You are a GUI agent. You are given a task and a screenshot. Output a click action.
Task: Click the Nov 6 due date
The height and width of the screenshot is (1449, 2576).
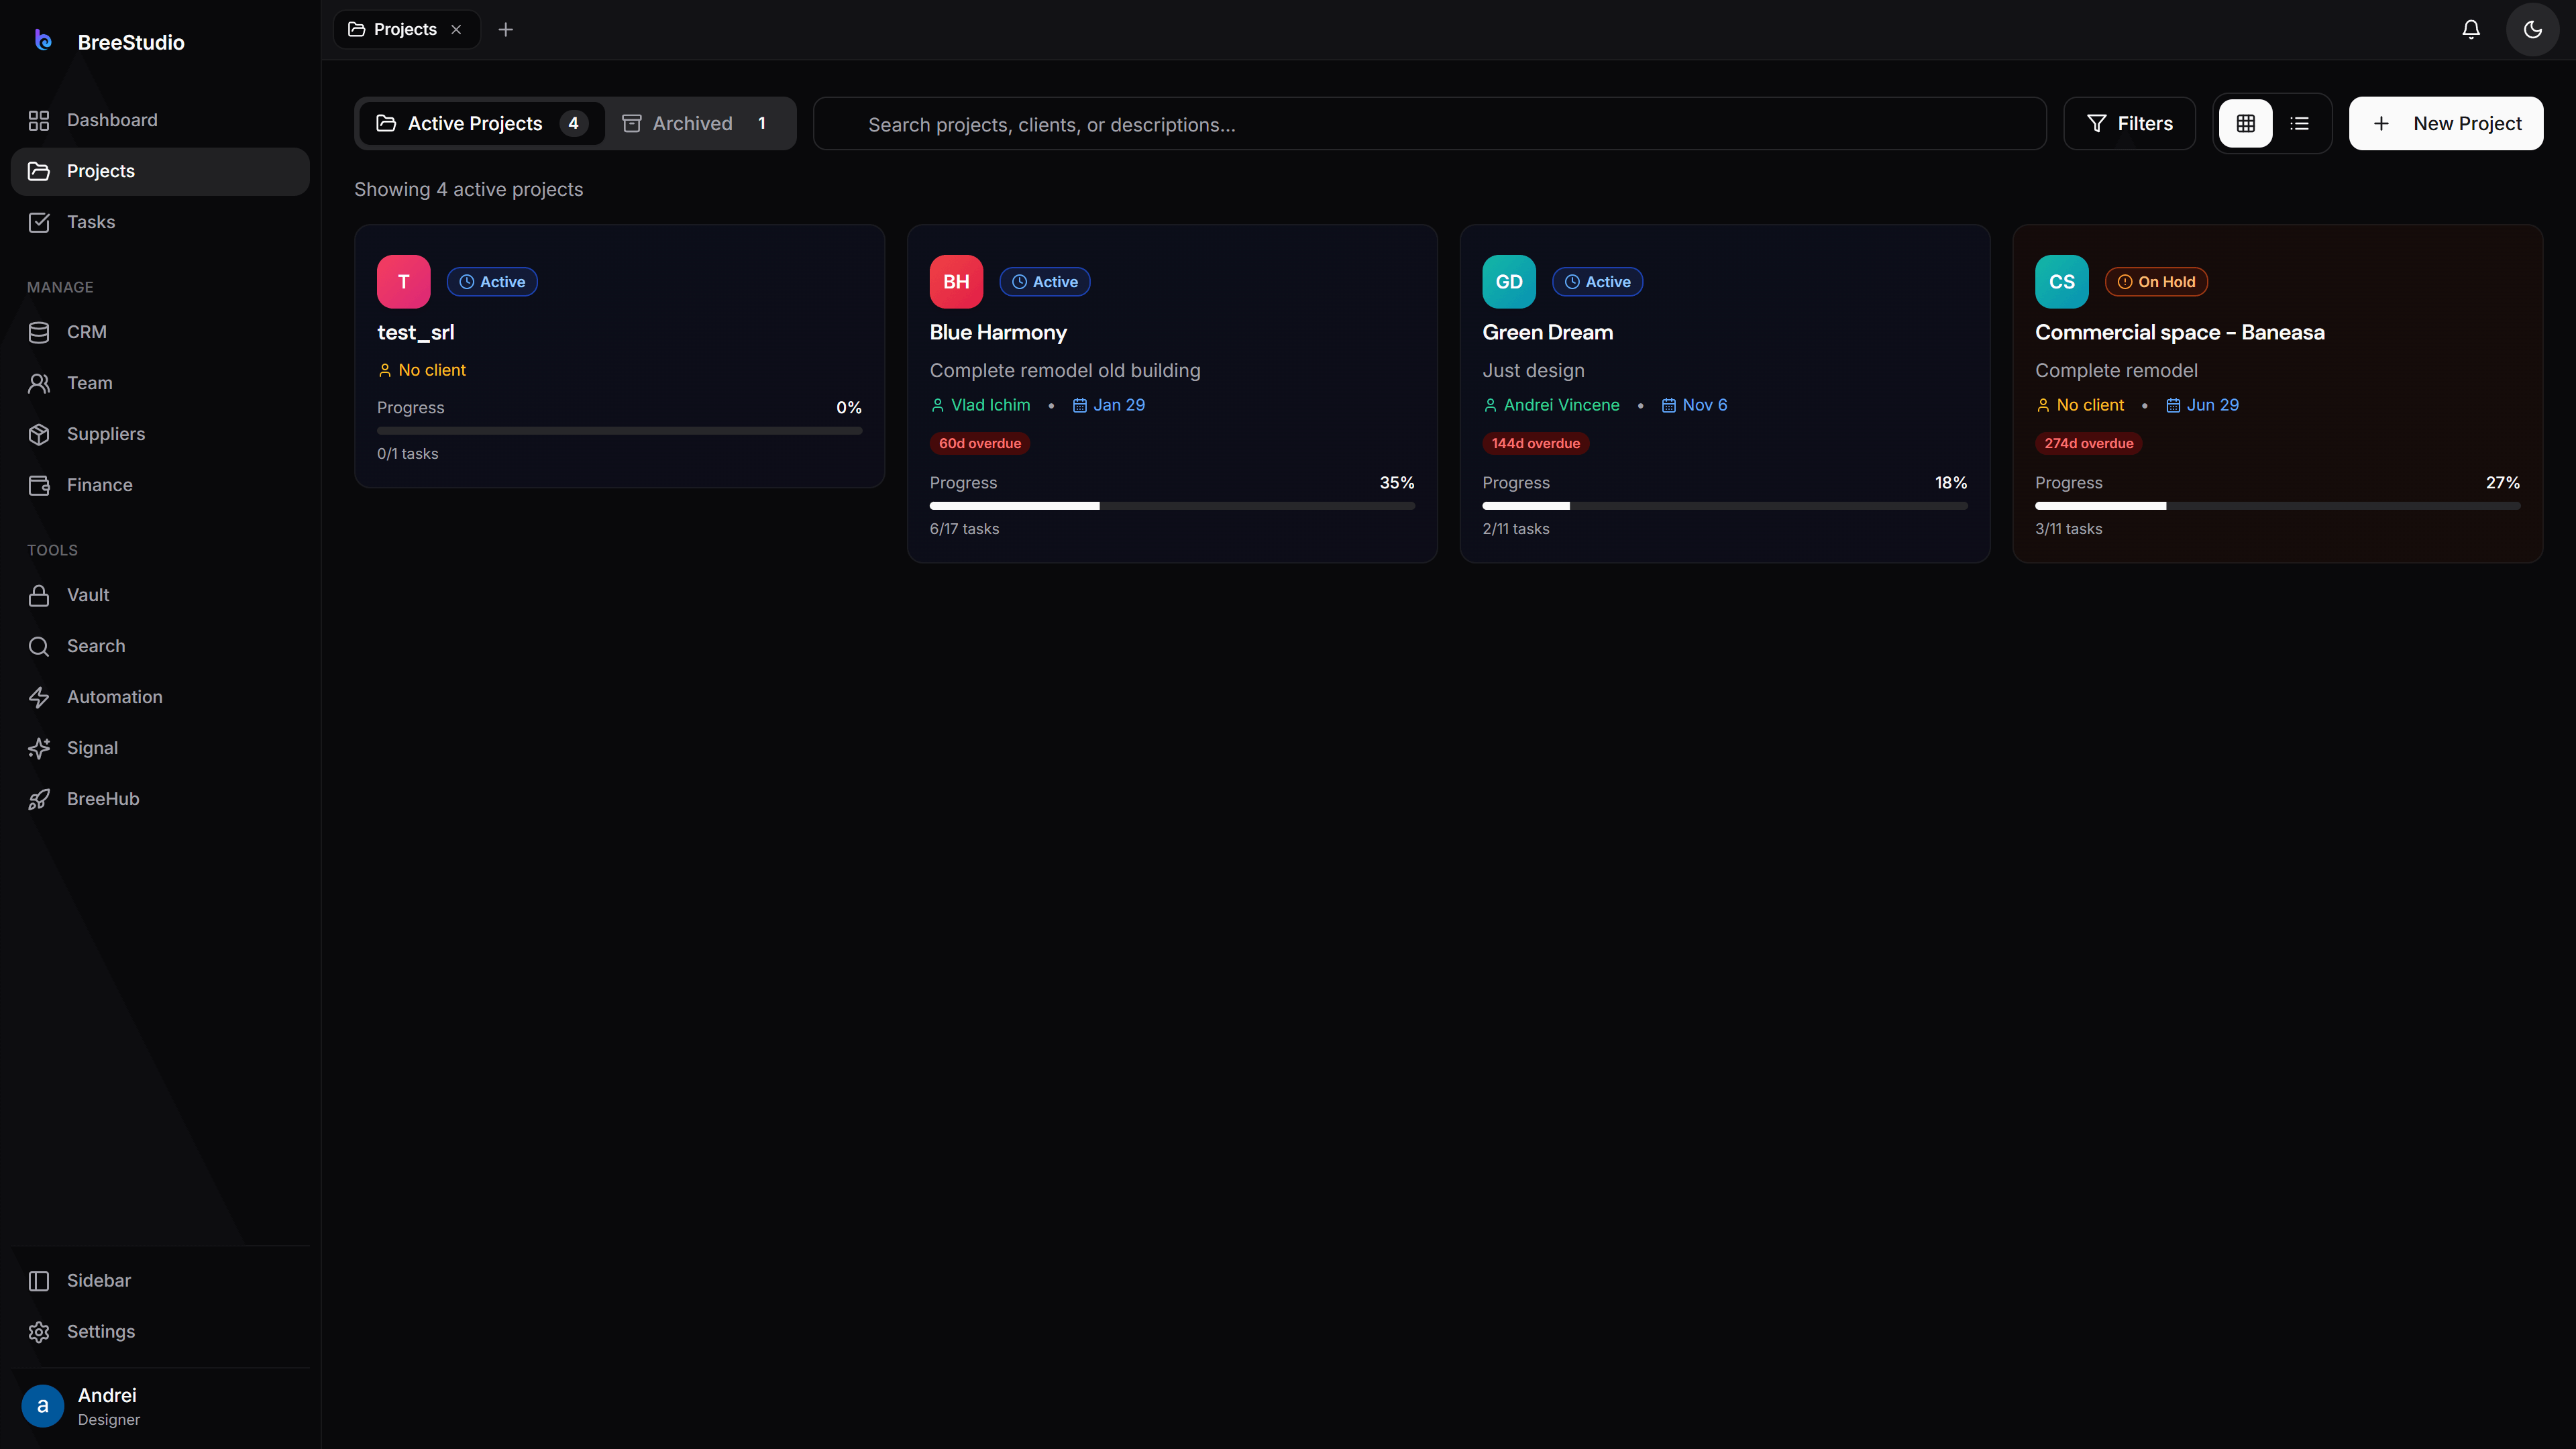(1695, 405)
